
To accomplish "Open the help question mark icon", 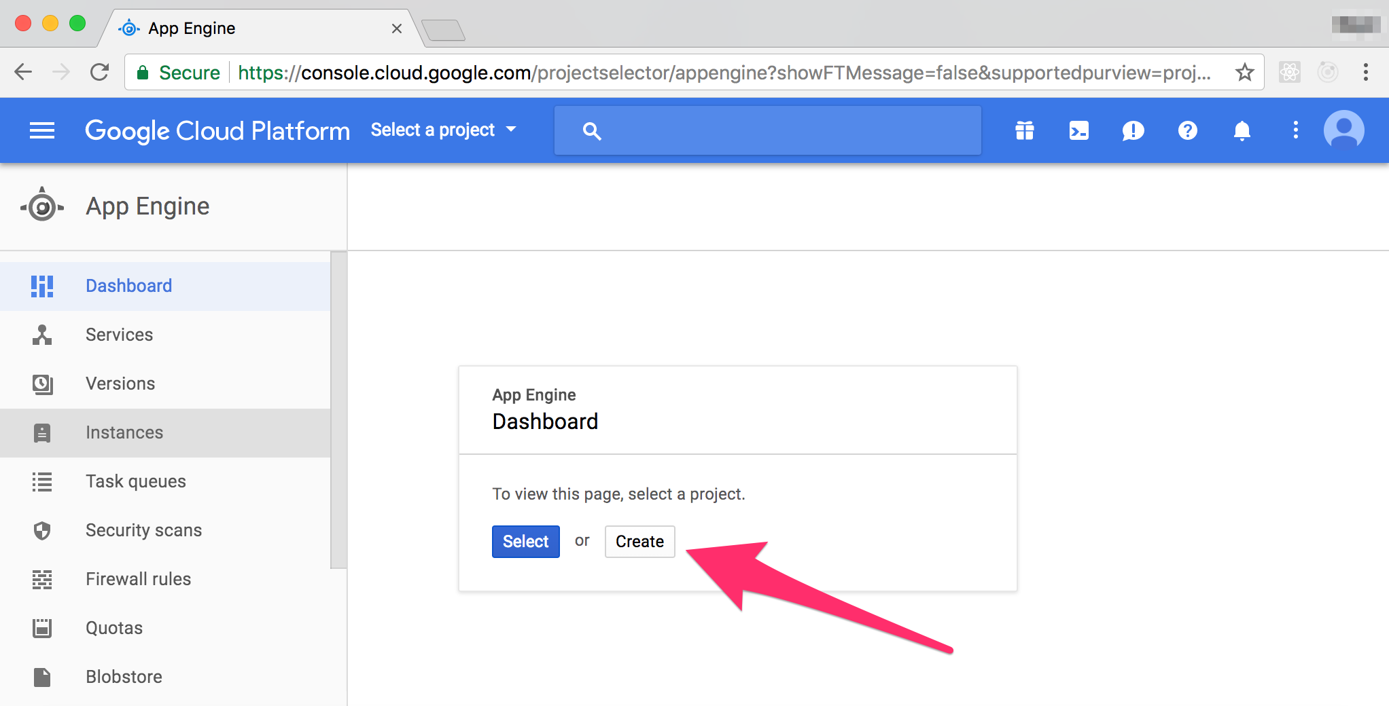I will point(1188,130).
